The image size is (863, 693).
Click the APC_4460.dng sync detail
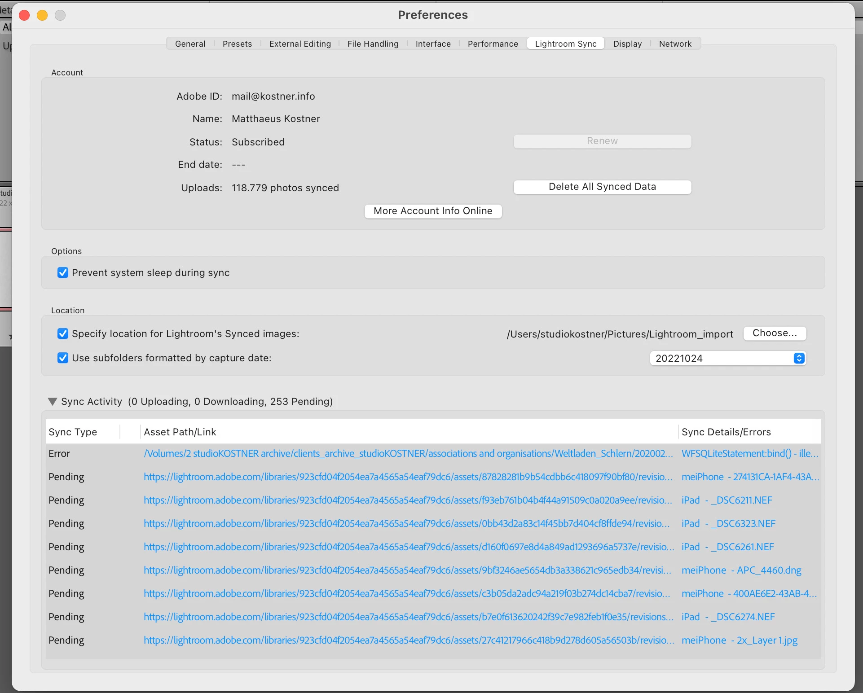coord(741,570)
